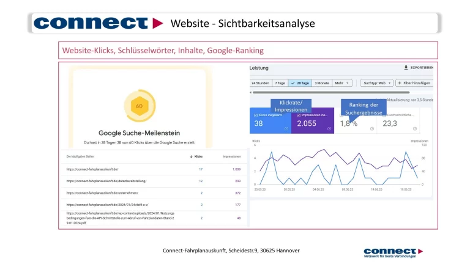Open the Mehr date range dropdown
This screenshot has width=470, height=264.
tap(342, 83)
